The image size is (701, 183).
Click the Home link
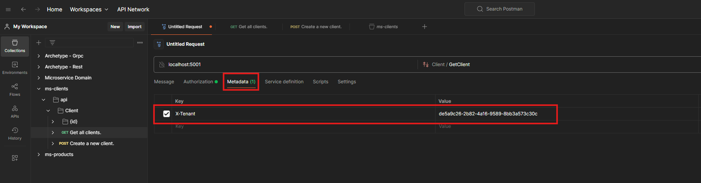click(x=54, y=9)
